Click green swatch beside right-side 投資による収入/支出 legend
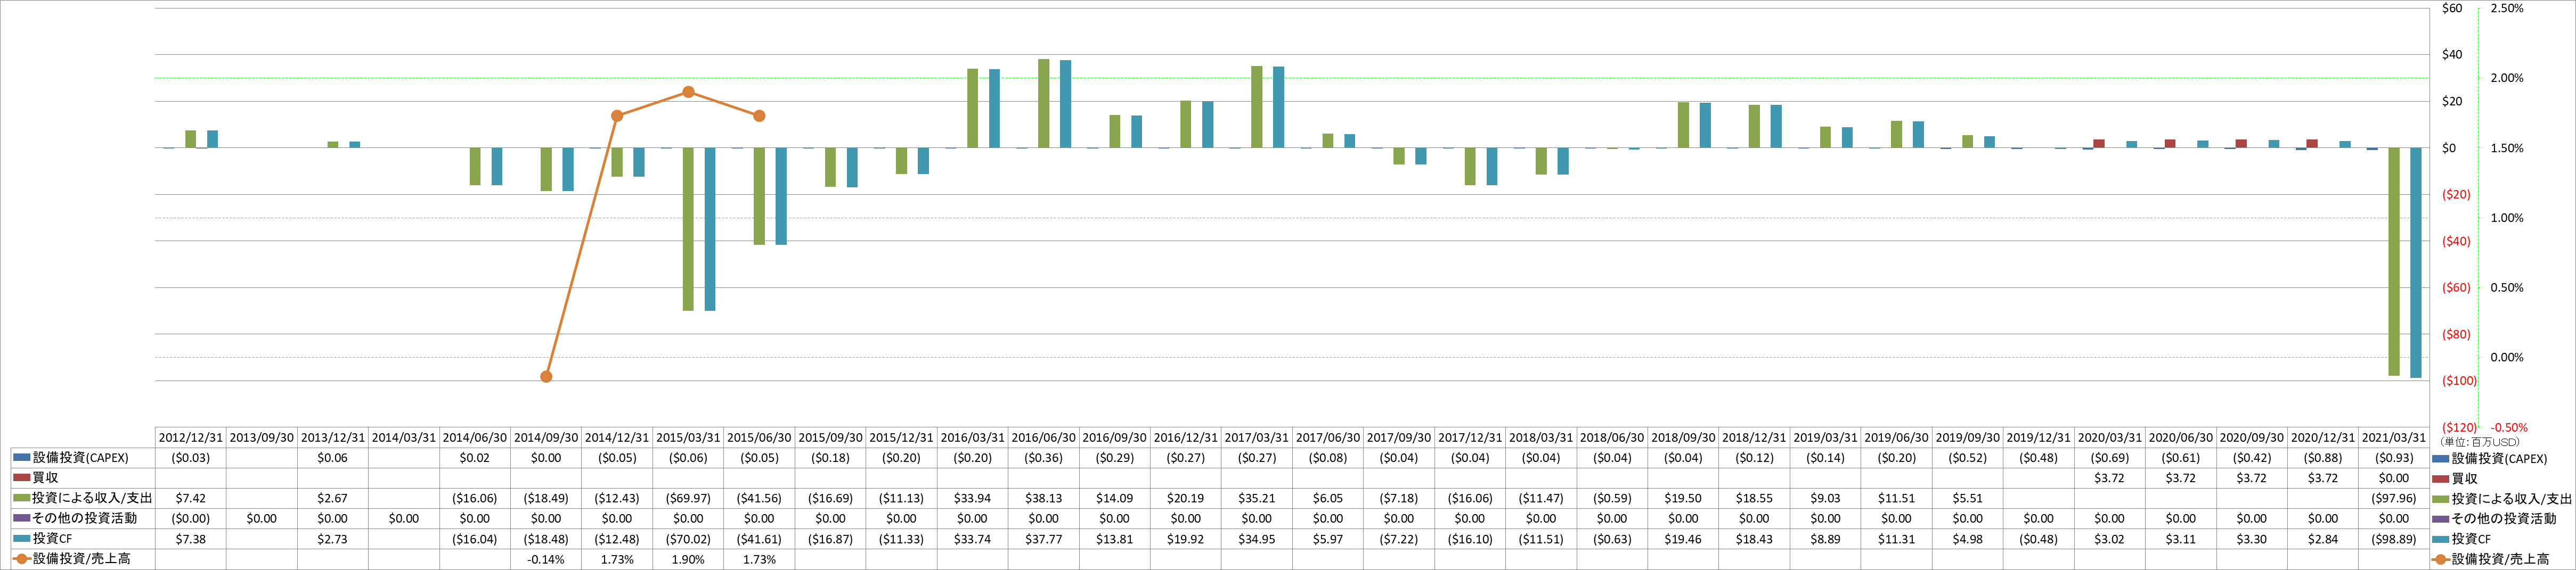 pos(2442,499)
